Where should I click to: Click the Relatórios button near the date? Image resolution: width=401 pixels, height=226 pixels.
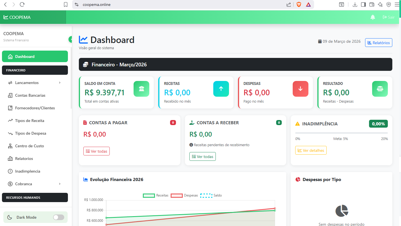tap(379, 43)
